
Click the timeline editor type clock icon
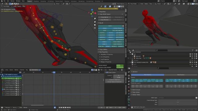coord(2,108)
